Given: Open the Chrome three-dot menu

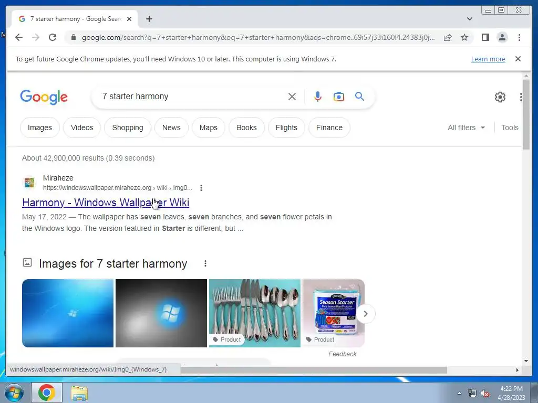Looking at the screenshot, I should [x=519, y=37].
